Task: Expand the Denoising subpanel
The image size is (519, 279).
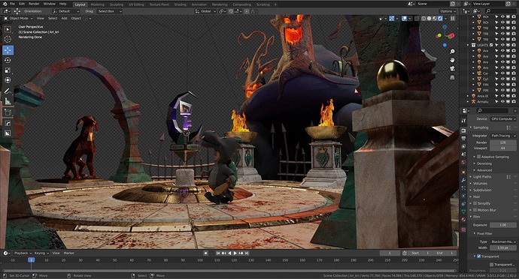Action: [x=484, y=163]
